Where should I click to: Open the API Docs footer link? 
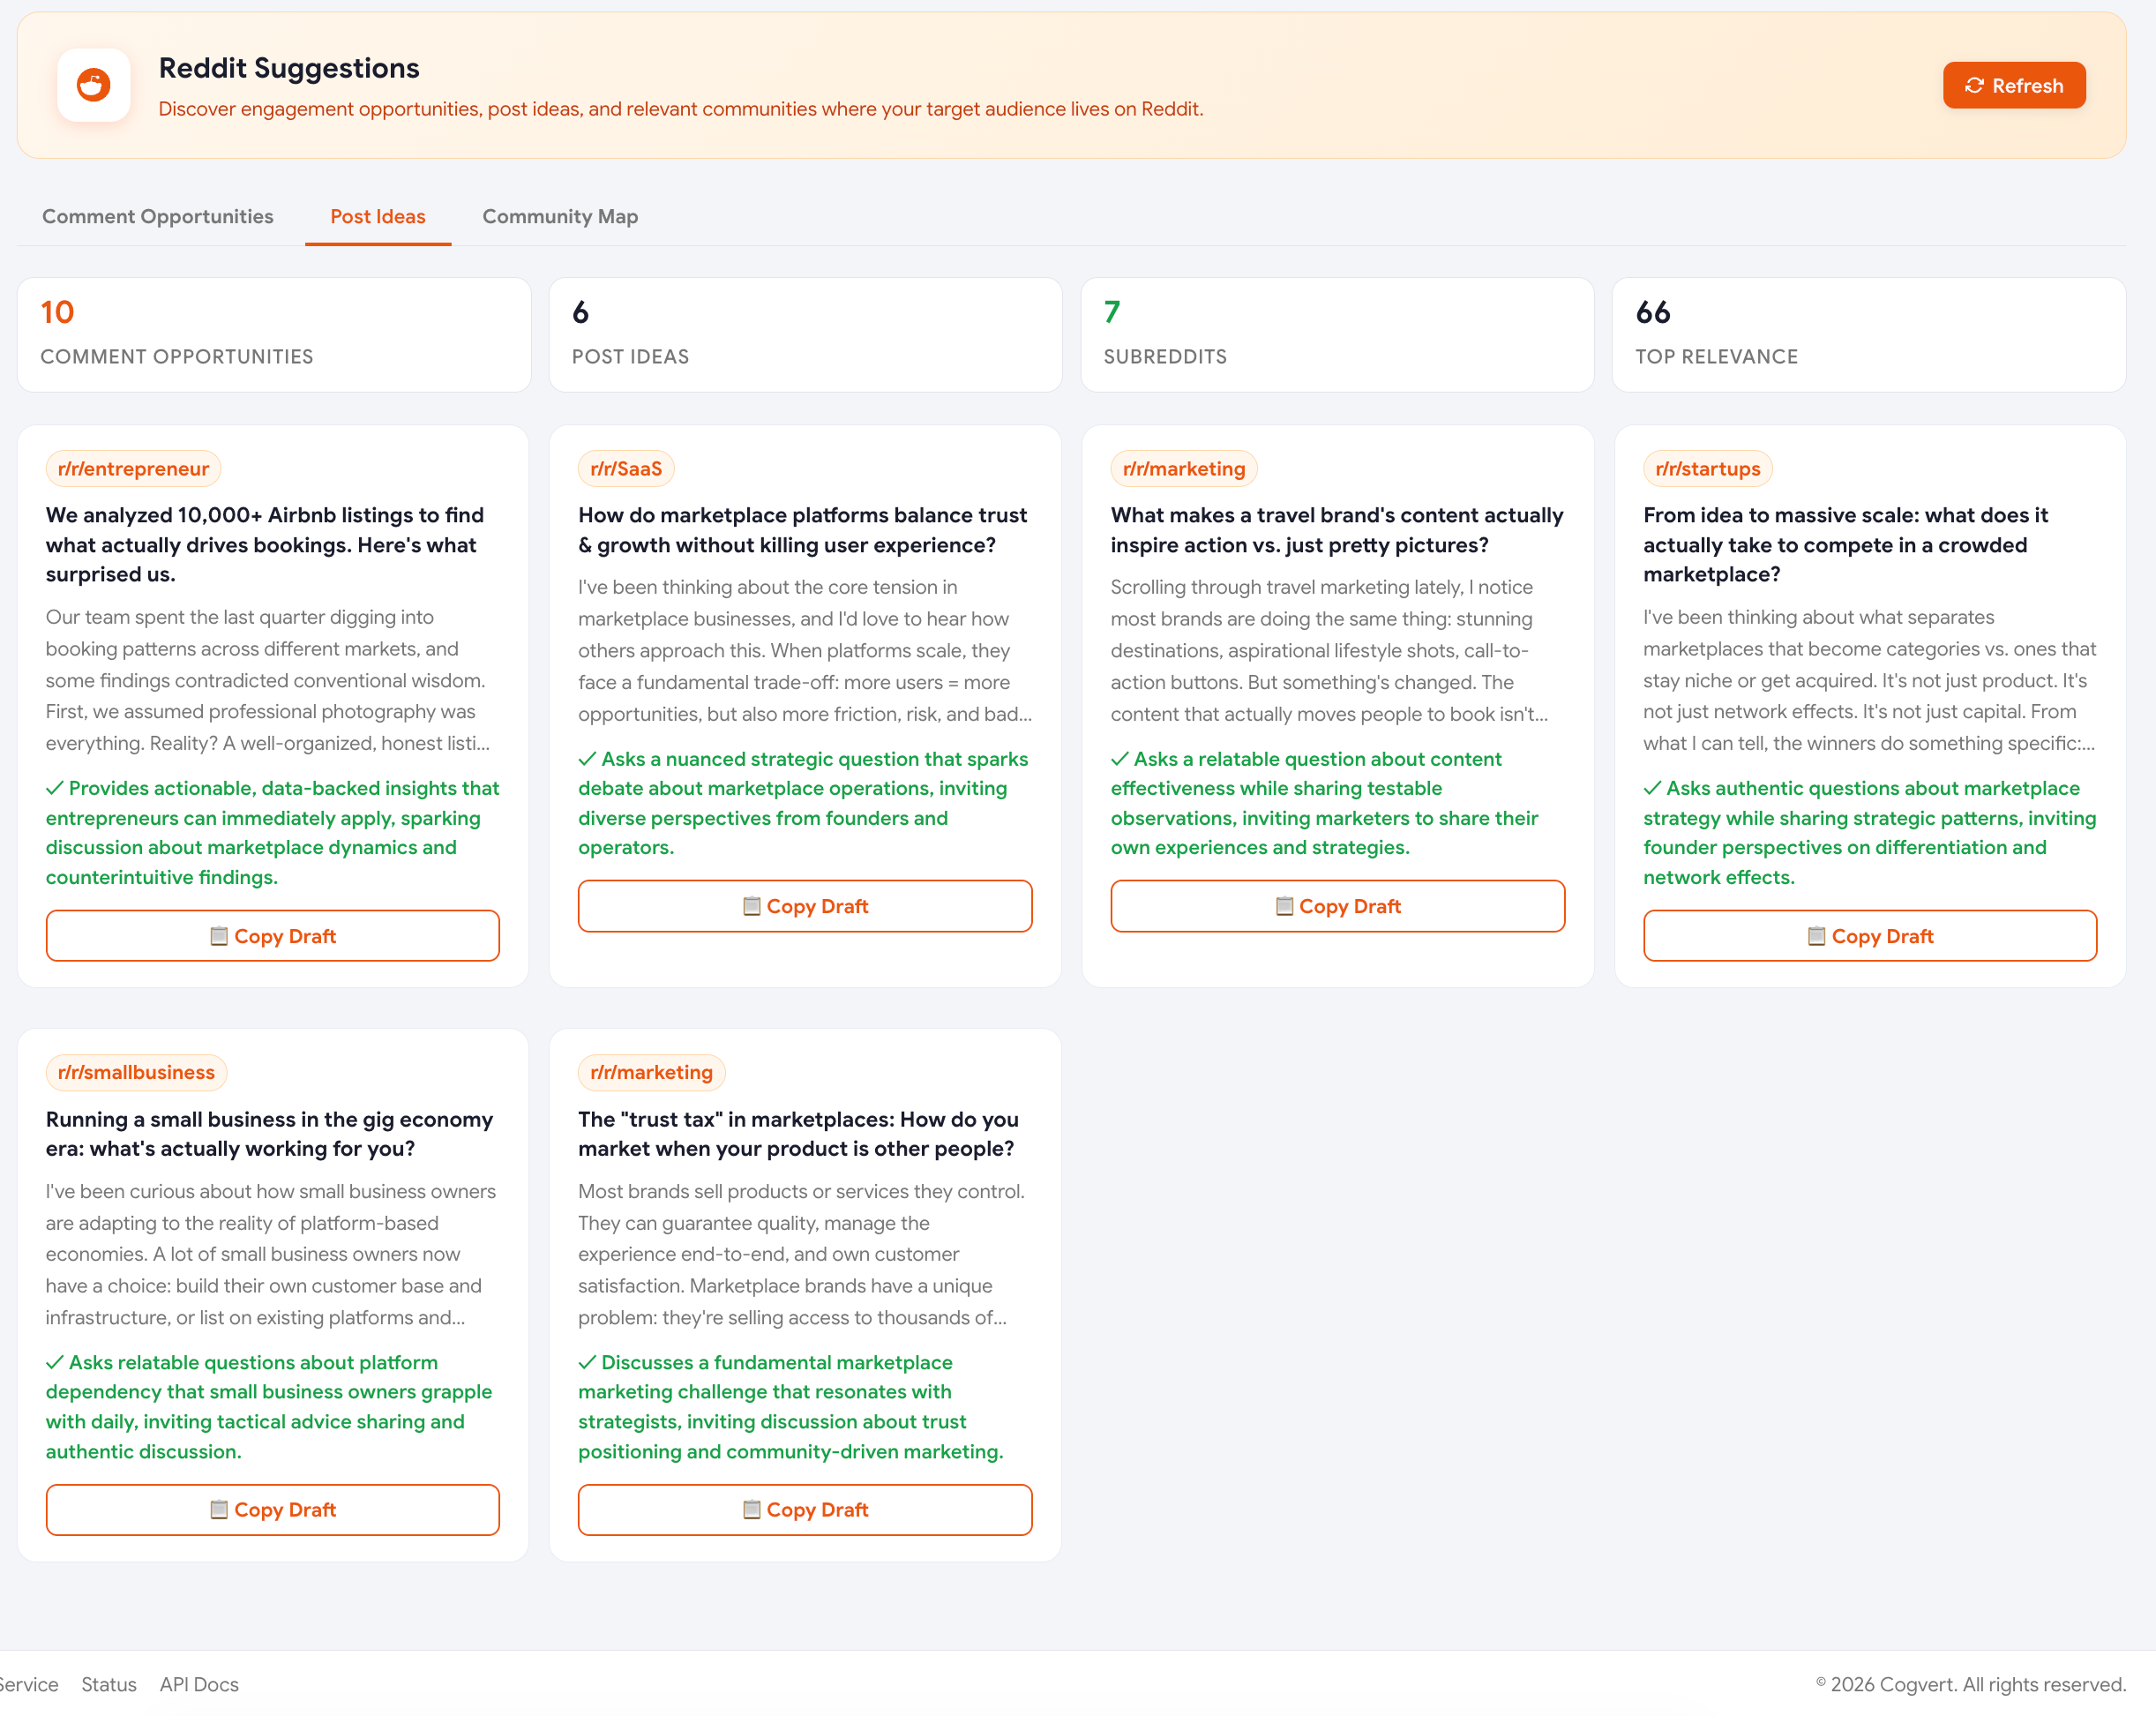(199, 1684)
